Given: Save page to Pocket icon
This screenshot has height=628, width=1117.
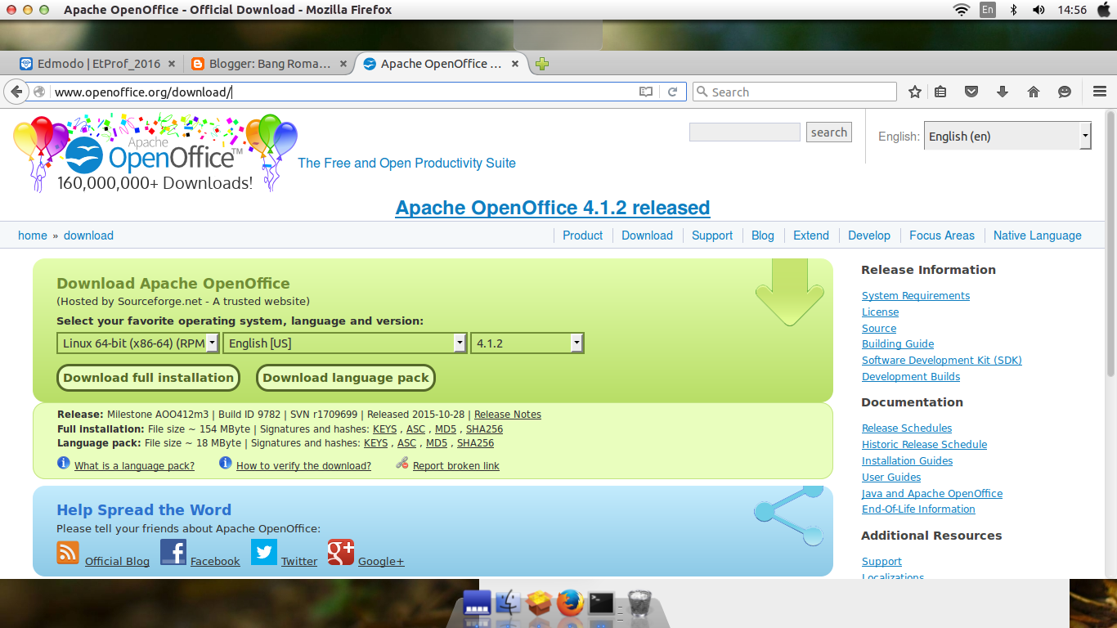Looking at the screenshot, I should tap(971, 92).
